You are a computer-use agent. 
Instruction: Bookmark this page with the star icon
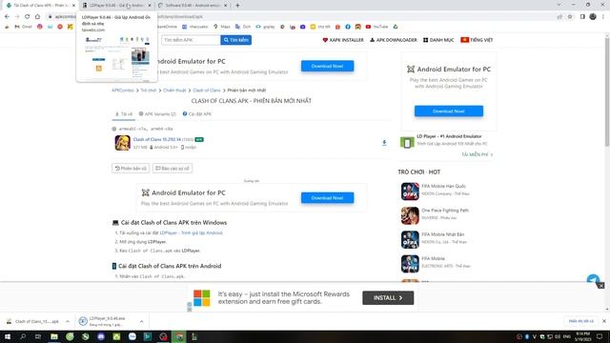pos(570,17)
